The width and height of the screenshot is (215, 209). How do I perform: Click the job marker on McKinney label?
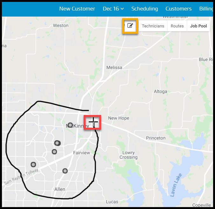[70, 125]
